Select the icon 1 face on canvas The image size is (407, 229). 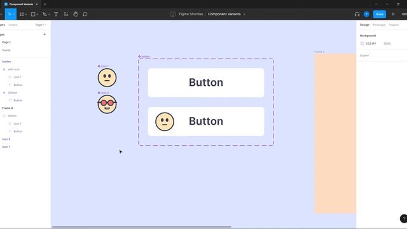click(107, 78)
